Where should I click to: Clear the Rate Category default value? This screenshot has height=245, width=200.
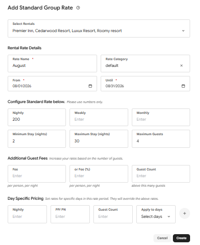click(181, 66)
